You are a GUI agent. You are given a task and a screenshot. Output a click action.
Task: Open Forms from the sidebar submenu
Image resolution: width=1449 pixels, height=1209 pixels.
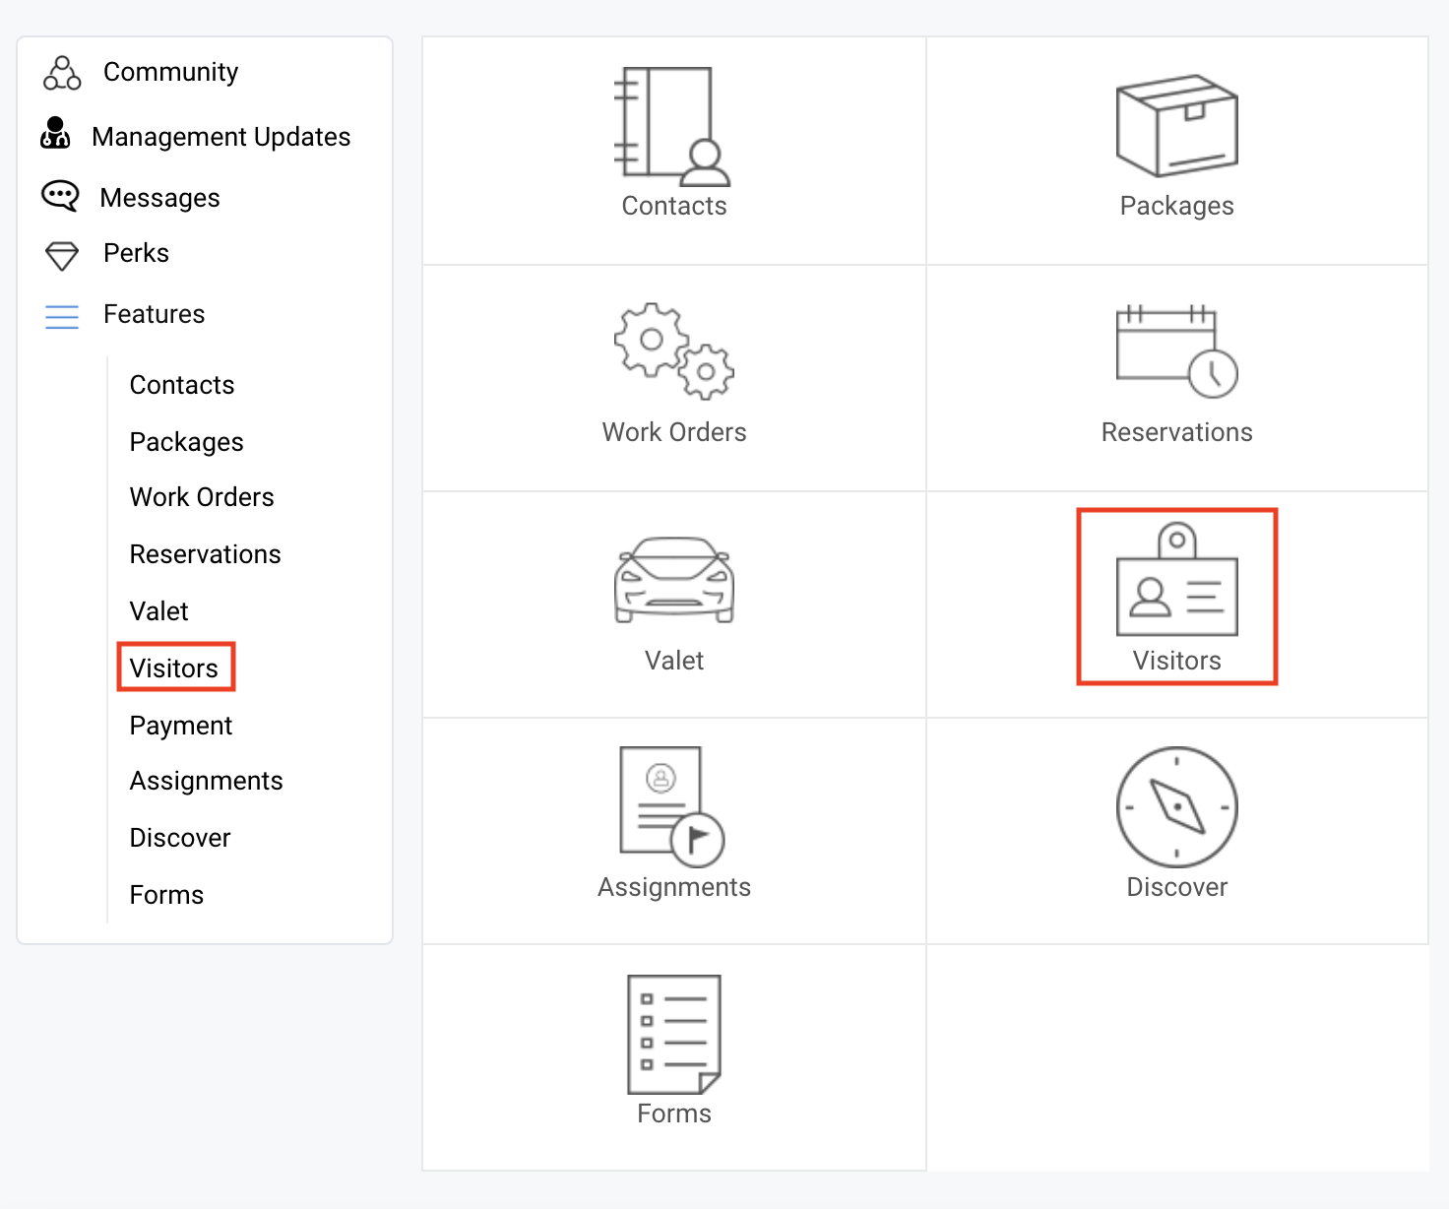166,895
